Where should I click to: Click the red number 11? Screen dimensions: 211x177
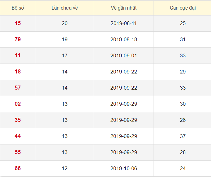[x=18, y=55]
